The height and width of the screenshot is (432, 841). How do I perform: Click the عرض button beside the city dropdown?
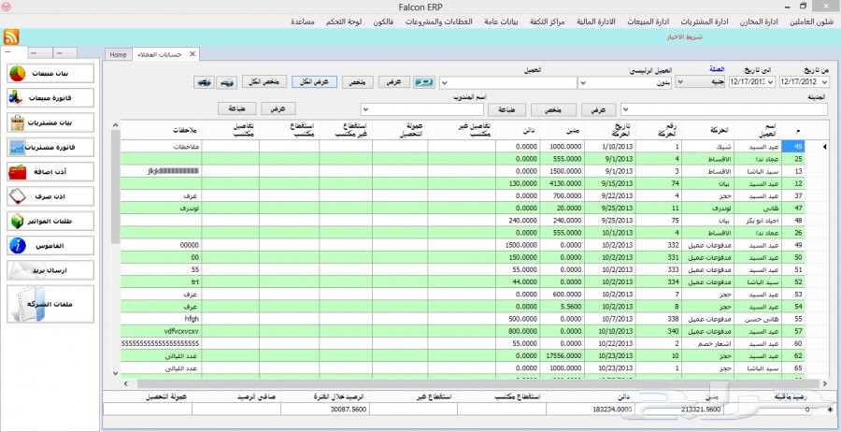(599, 109)
